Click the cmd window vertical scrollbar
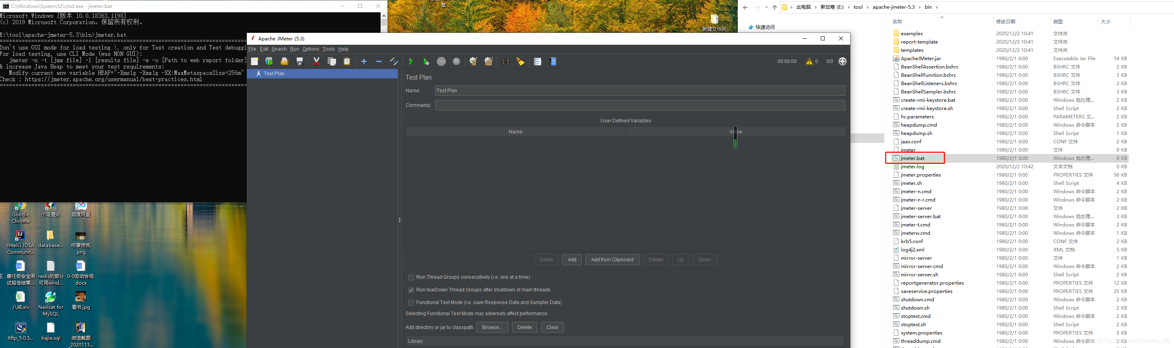Screen dimensions: 1174x348 (384, 23)
